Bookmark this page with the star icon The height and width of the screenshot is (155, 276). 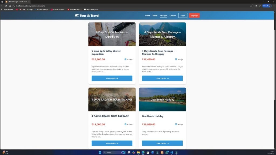point(251,6)
